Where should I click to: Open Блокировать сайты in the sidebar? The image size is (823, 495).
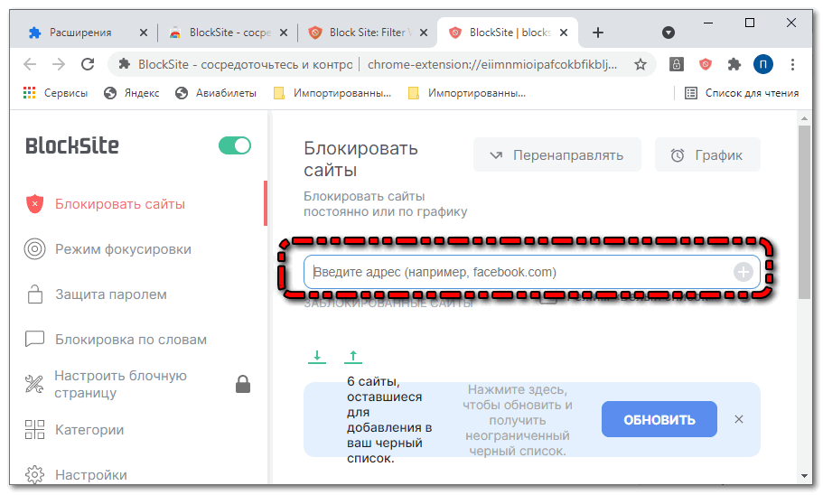point(119,204)
